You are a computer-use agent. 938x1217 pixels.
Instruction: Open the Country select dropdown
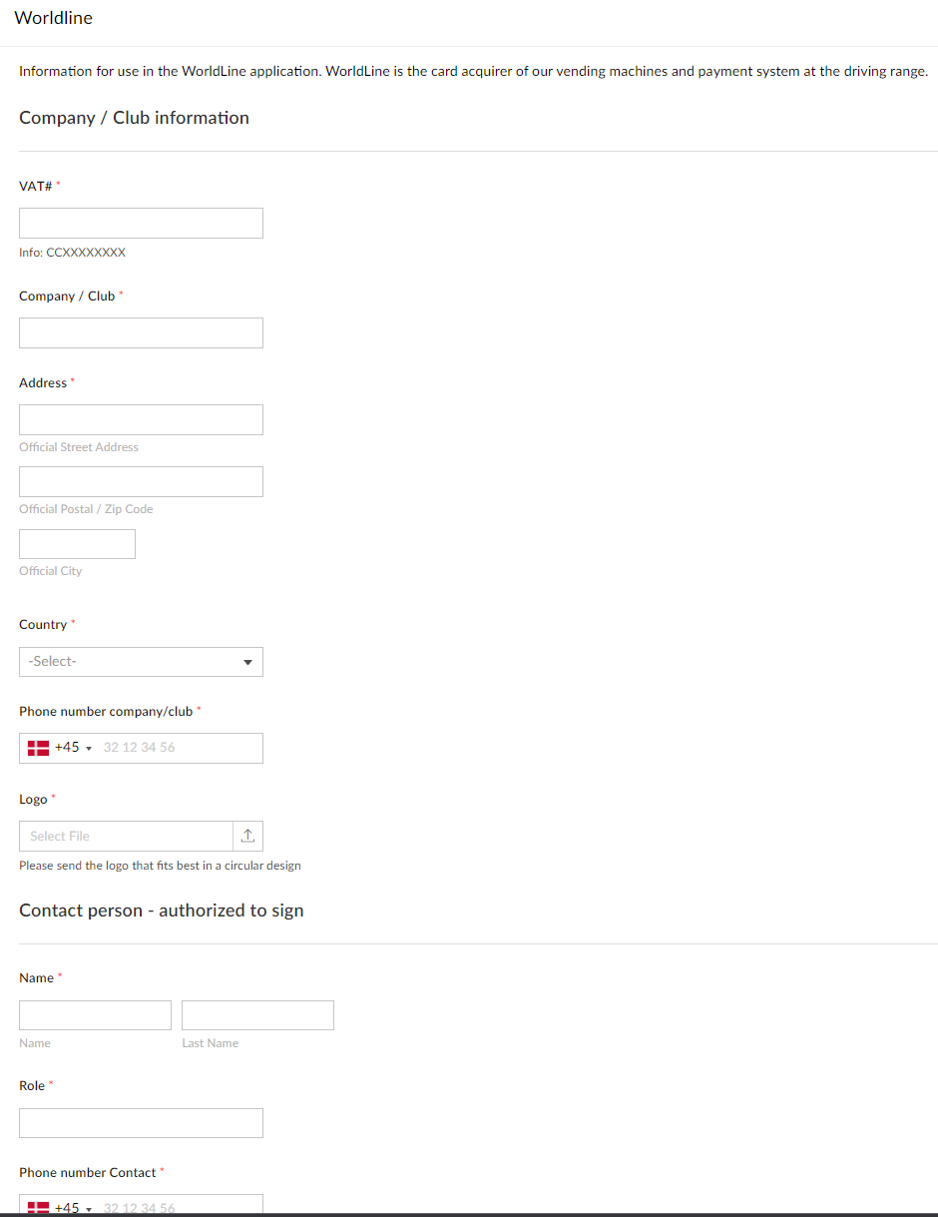point(141,662)
